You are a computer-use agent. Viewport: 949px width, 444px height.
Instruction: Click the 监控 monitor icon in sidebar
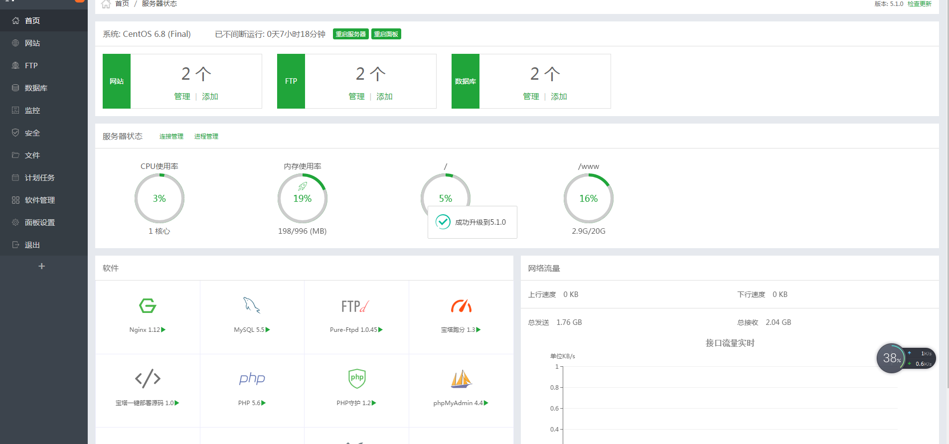(15, 110)
